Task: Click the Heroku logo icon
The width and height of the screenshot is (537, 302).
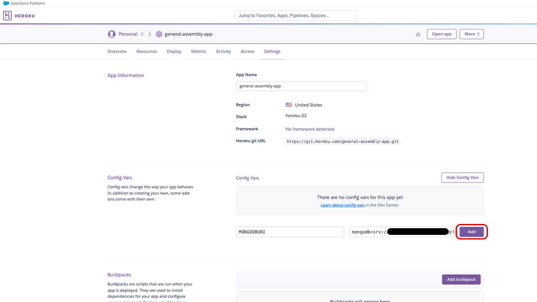Action: click(x=8, y=16)
